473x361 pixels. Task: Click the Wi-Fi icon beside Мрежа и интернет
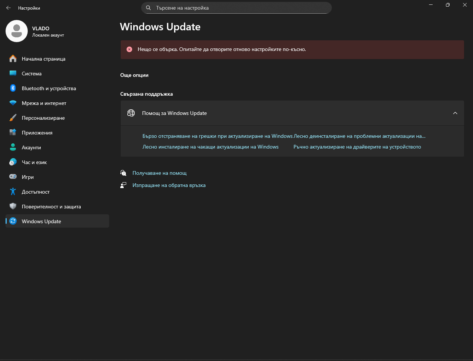tap(13, 103)
